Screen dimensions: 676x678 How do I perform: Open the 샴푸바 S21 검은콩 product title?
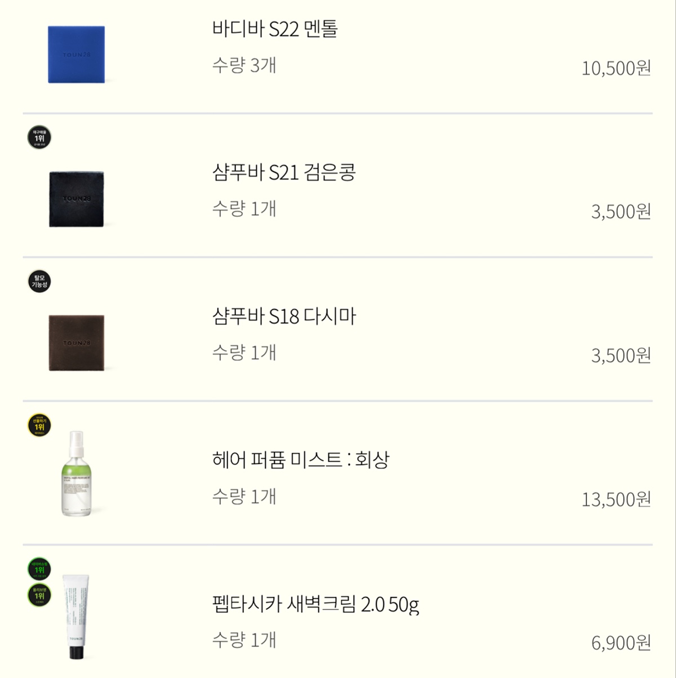point(284,172)
